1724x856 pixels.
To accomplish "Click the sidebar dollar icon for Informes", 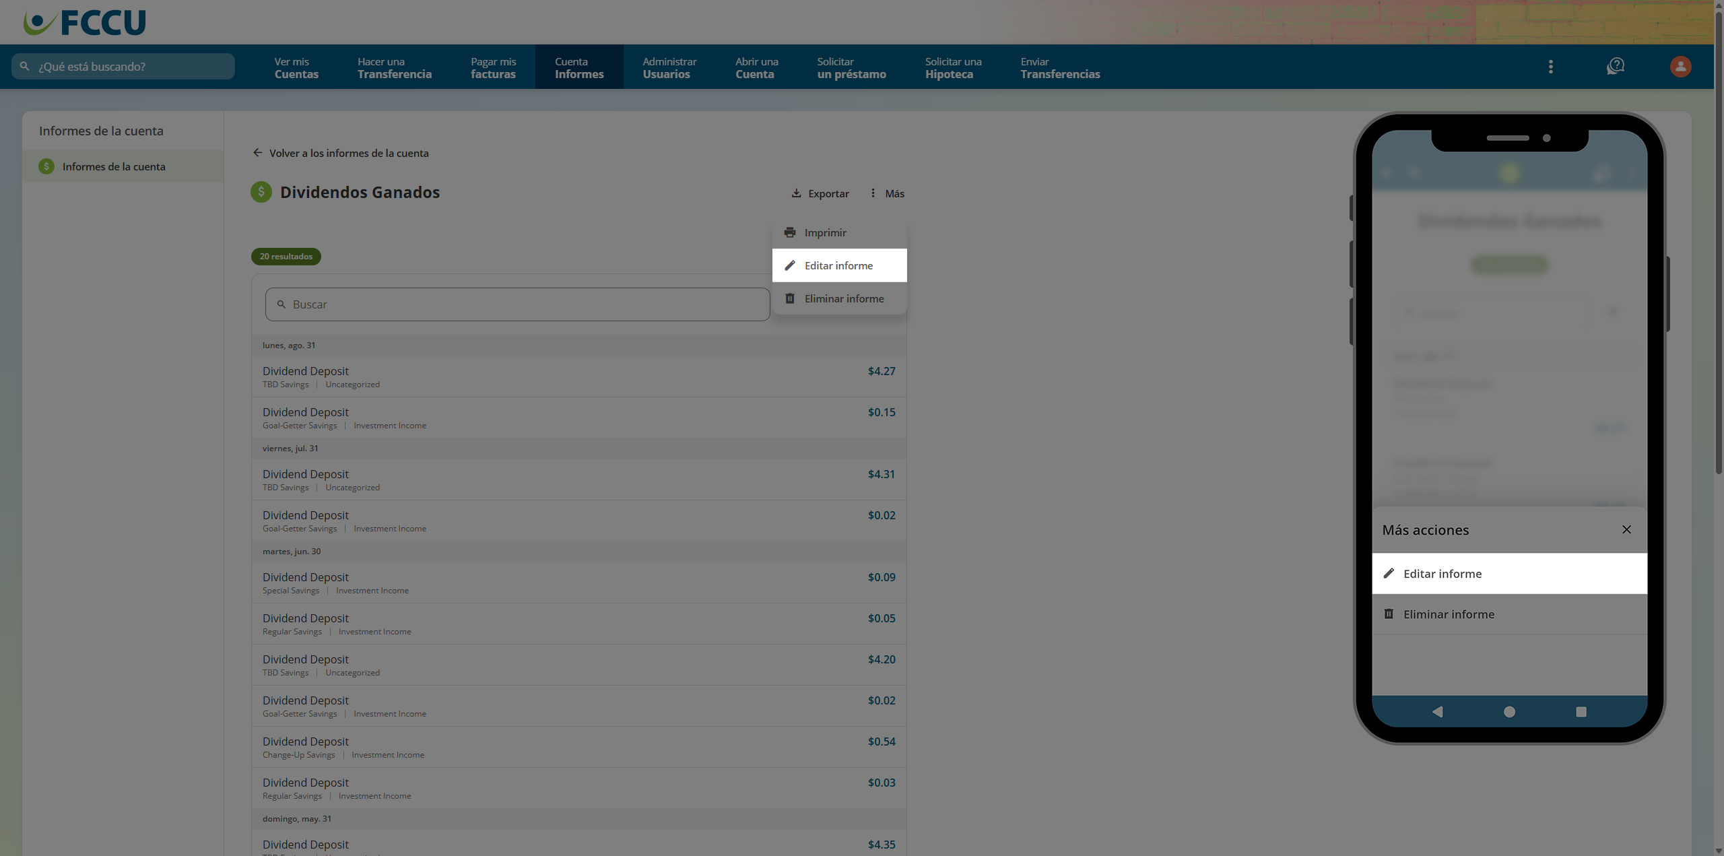I will tap(46, 166).
